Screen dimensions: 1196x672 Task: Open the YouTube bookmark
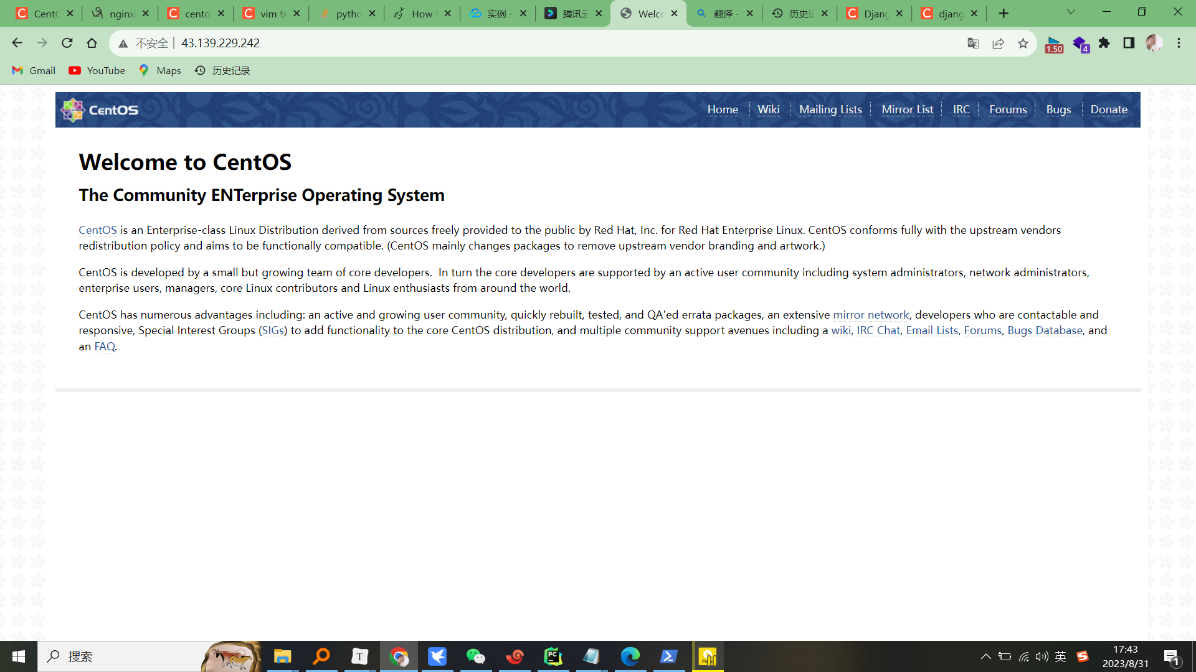point(97,70)
